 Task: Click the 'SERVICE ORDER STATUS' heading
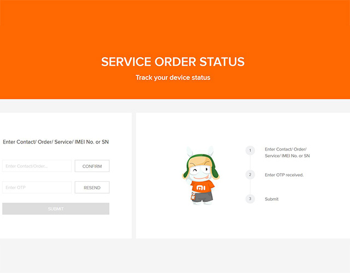(173, 62)
